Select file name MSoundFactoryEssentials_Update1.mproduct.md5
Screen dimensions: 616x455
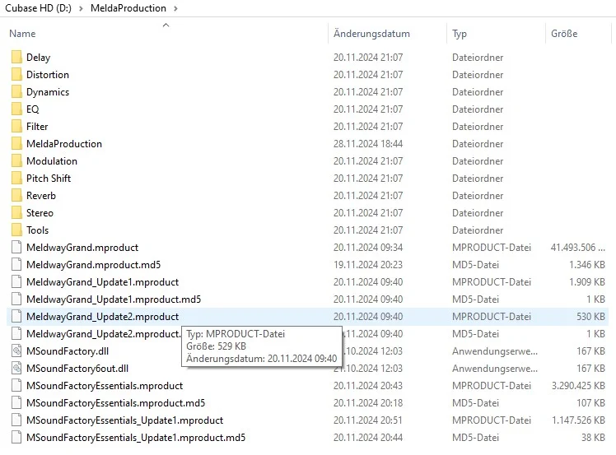136,438
